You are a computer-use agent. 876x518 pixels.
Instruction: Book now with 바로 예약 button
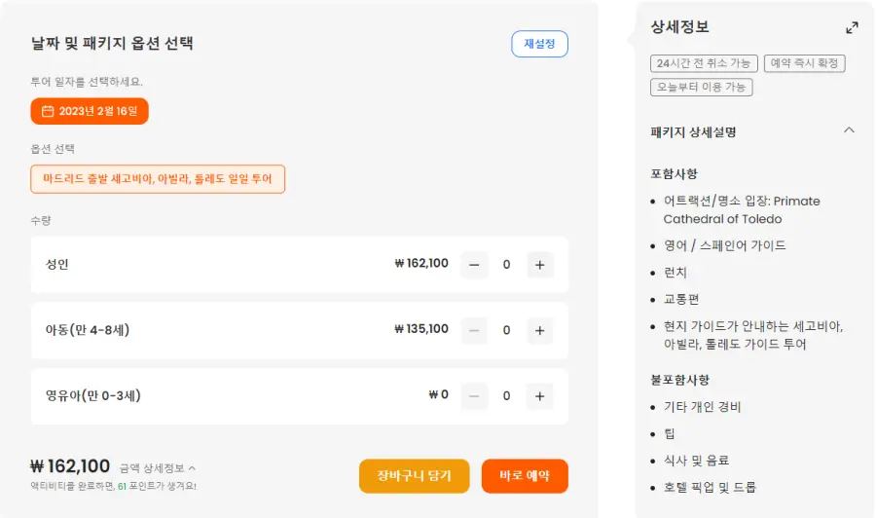[525, 476]
